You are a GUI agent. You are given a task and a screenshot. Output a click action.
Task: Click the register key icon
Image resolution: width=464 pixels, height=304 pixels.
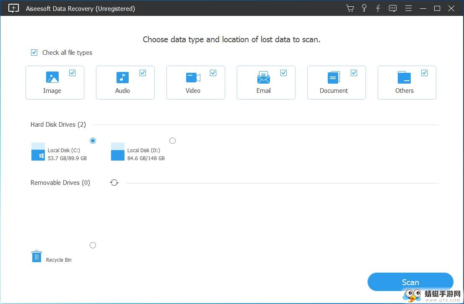pos(364,8)
